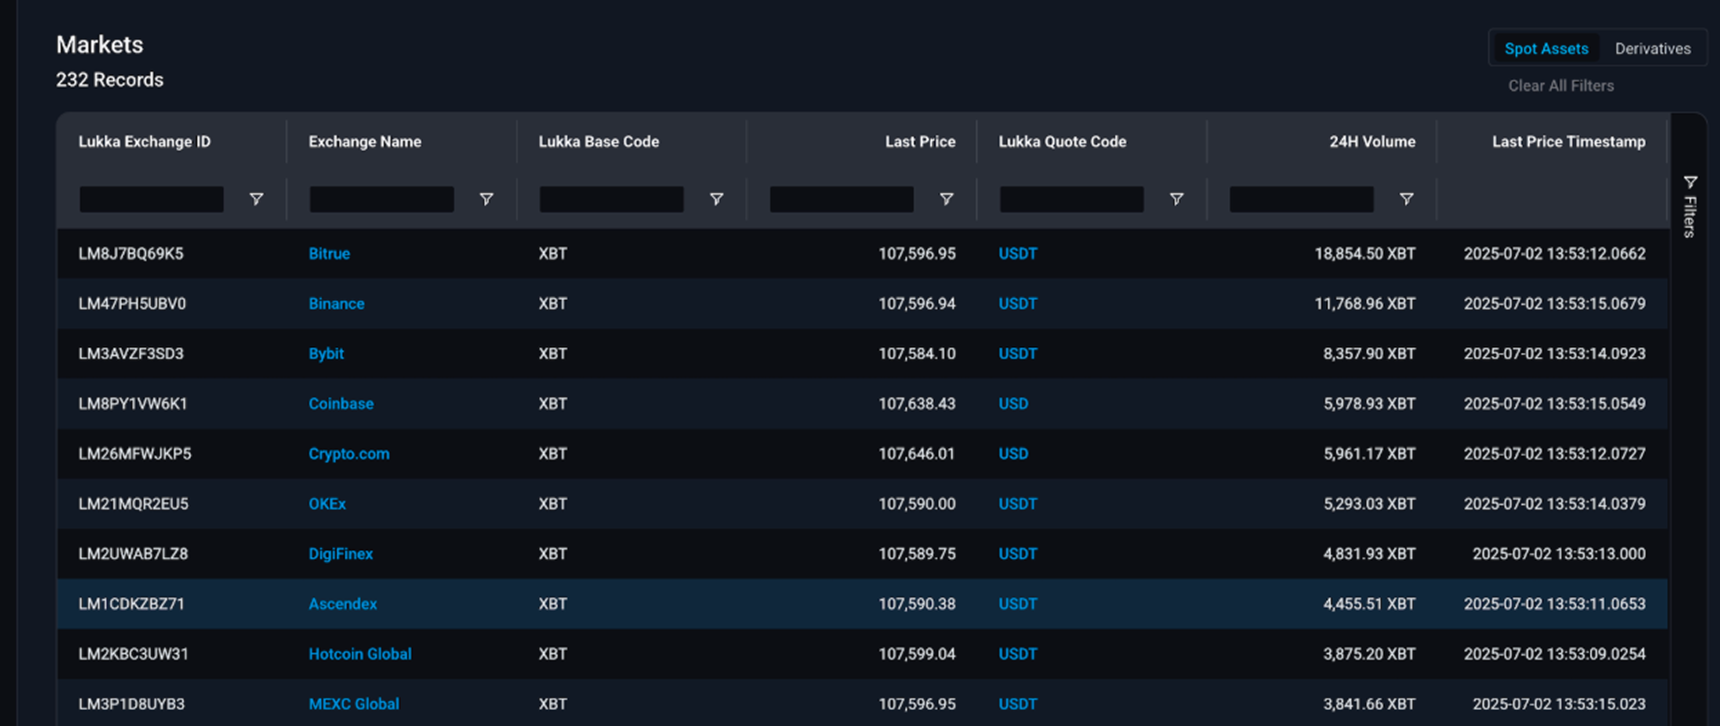Open the USD quote link for Crypto.com
This screenshot has height=726, width=1720.
click(x=1013, y=454)
